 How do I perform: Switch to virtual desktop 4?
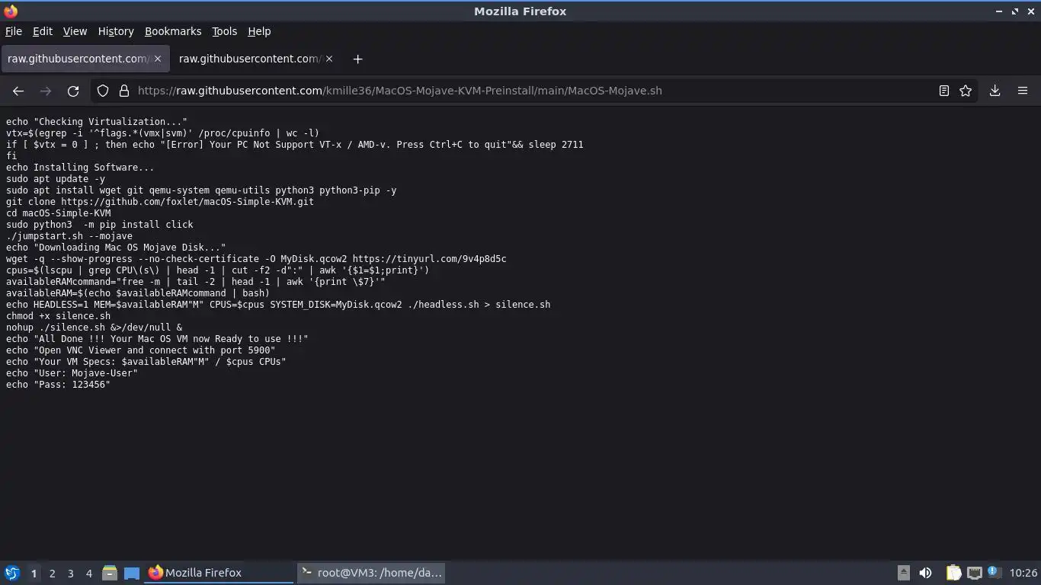click(x=89, y=573)
